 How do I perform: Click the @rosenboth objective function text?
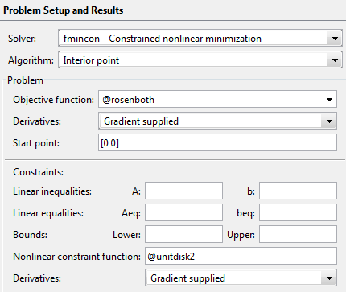[128, 100]
